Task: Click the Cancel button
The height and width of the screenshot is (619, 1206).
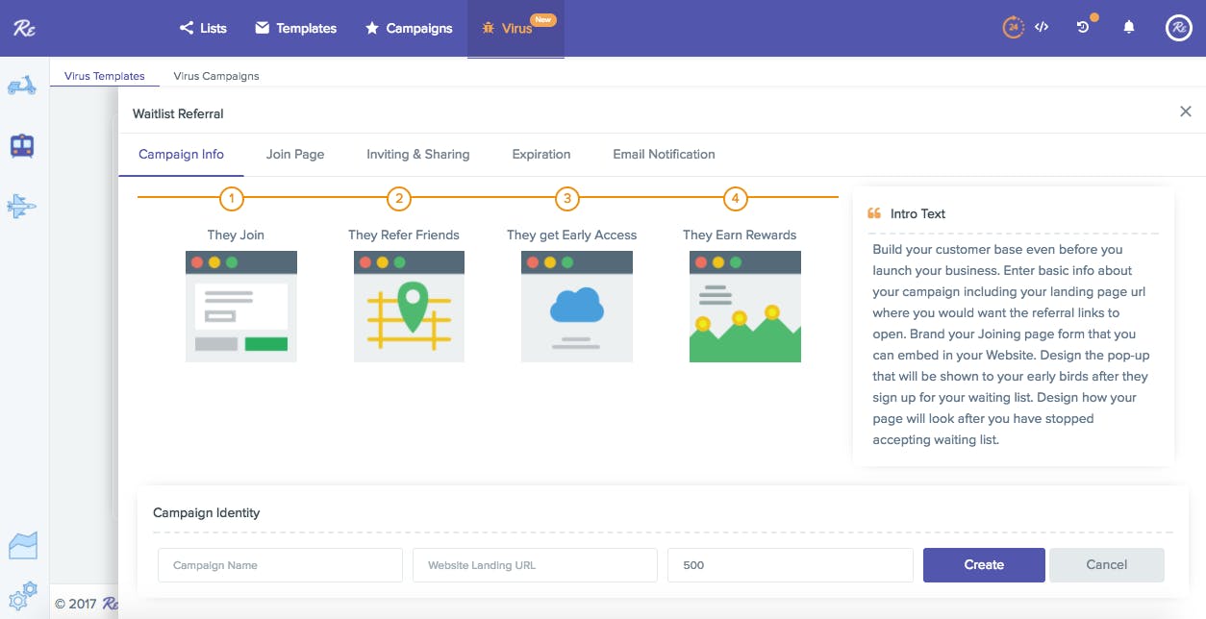Action: (x=1107, y=565)
